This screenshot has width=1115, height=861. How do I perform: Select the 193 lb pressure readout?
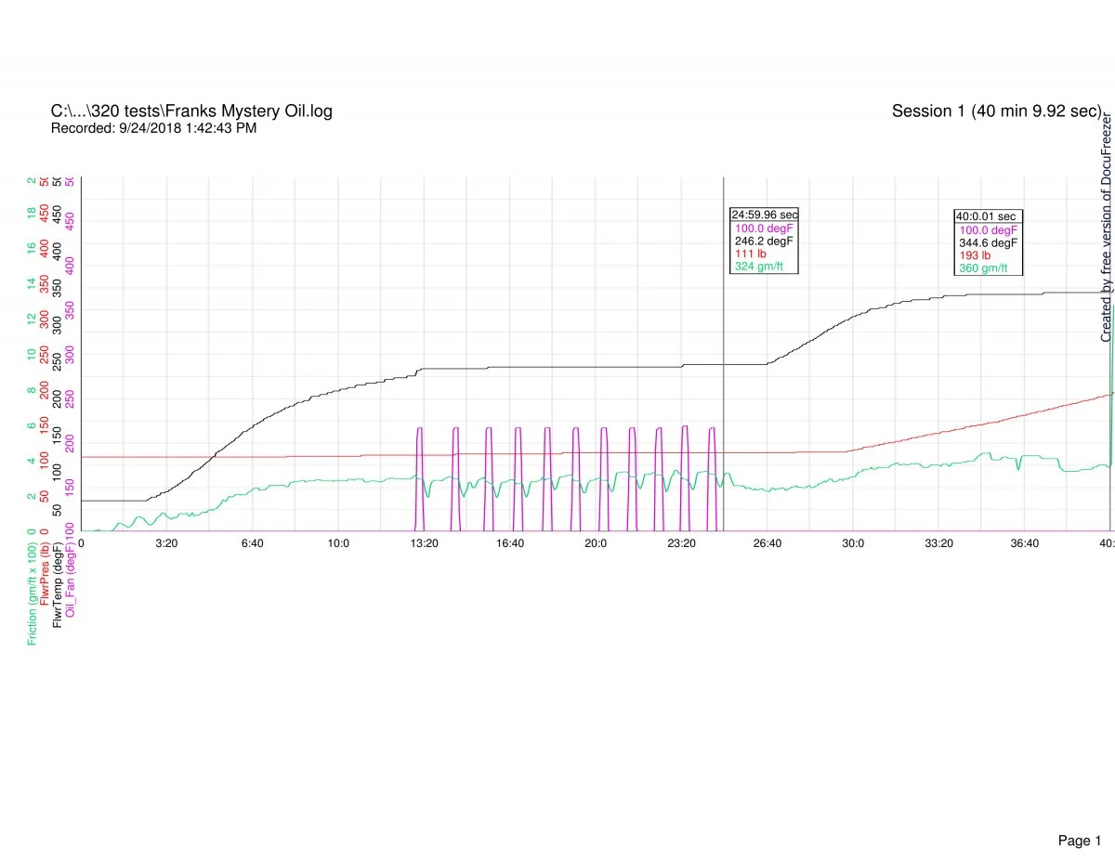click(x=974, y=255)
